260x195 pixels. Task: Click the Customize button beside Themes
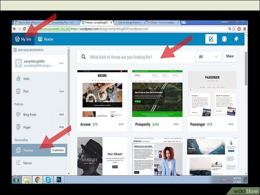(58, 150)
